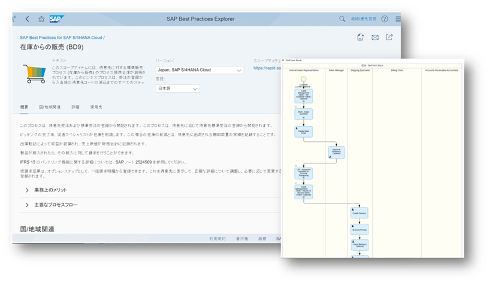Click the Internal Sales Representative lane header
The image size is (489, 283).
tap(303, 71)
